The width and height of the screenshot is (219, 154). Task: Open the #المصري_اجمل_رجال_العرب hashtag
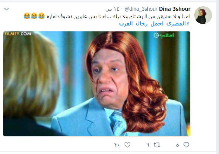tap(154, 24)
